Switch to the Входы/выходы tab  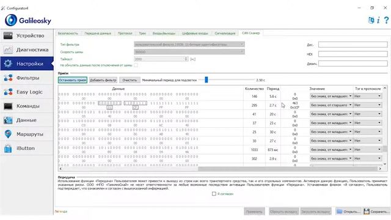coord(164,33)
